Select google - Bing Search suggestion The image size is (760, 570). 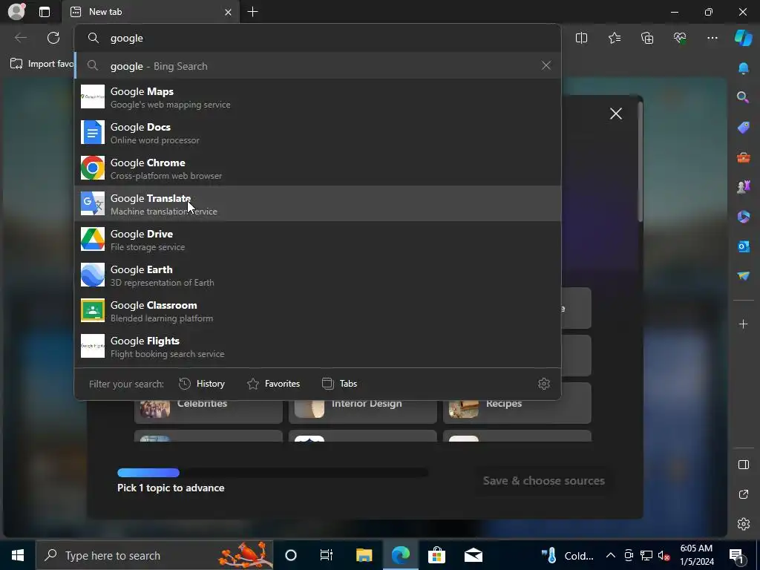pyautogui.click(x=318, y=66)
